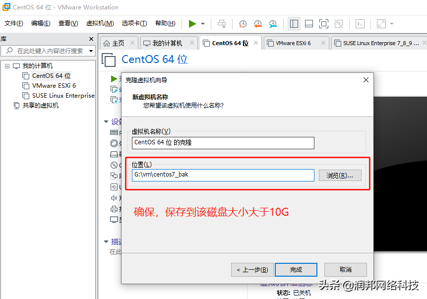Switch to the SUSE Linux Enterprise tab
The height and width of the screenshot is (299, 427).
[x=381, y=43]
